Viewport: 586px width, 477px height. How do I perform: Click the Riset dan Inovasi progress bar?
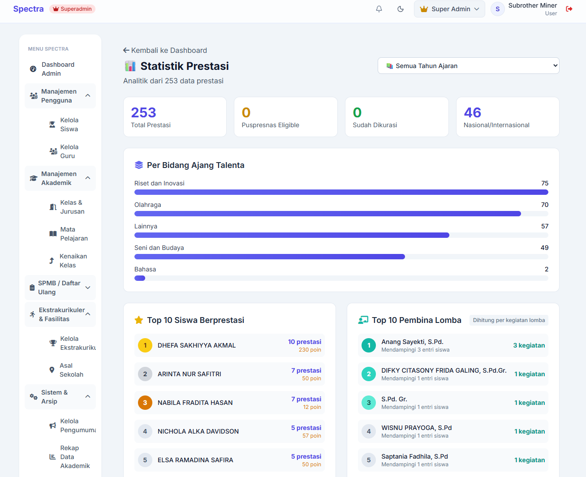[x=341, y=192]
